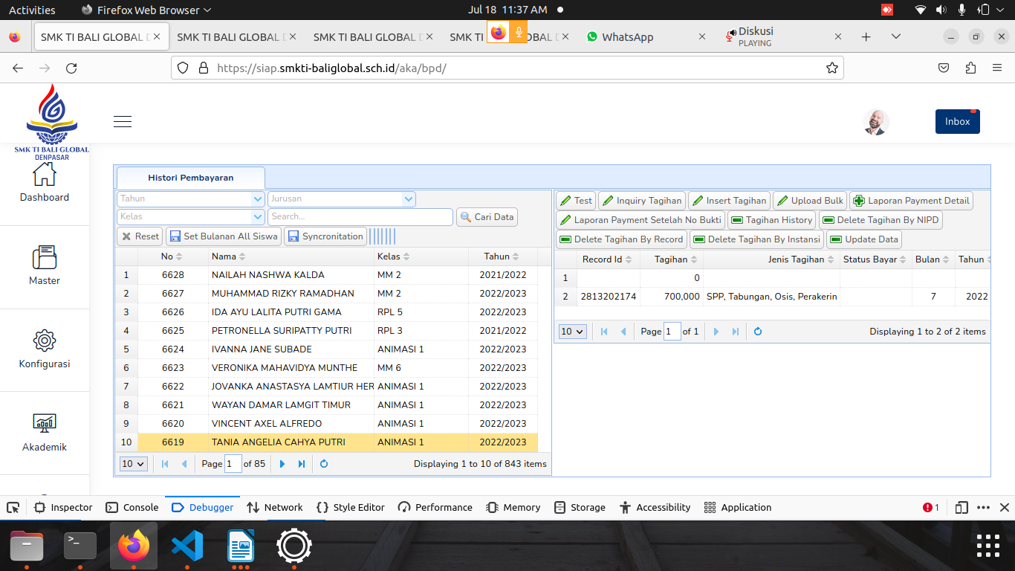Open Konfigurasi gear icon in sidebar
1015x571 pixels.
pyautogui.click(x=45, y=341)
